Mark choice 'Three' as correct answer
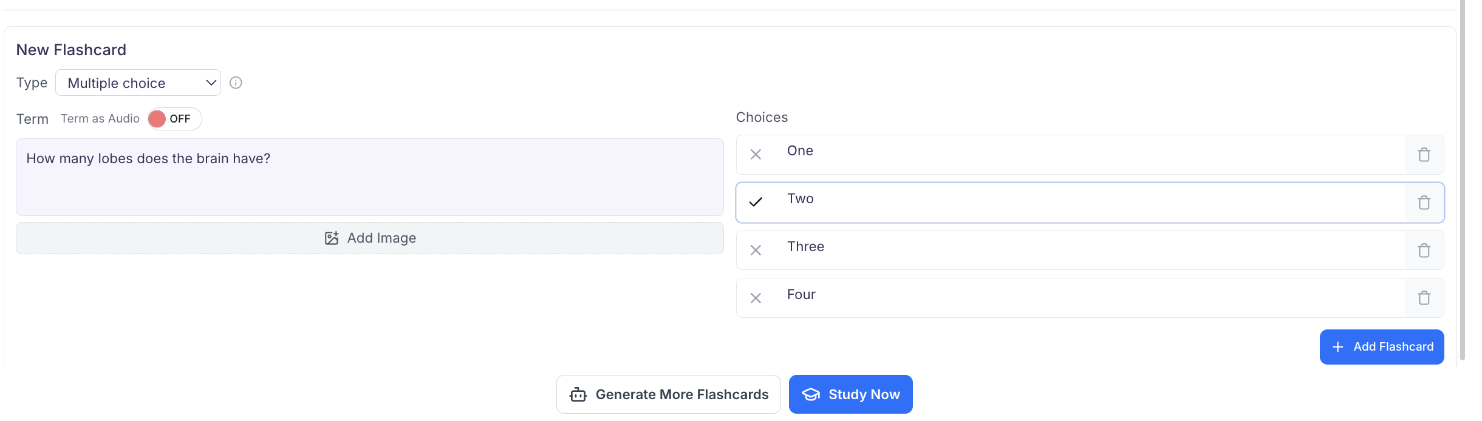1482x421 pixels. (x=756, y=250)
